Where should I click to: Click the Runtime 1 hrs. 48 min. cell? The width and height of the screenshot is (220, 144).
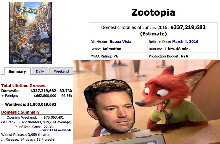click(x=182, y=49)
